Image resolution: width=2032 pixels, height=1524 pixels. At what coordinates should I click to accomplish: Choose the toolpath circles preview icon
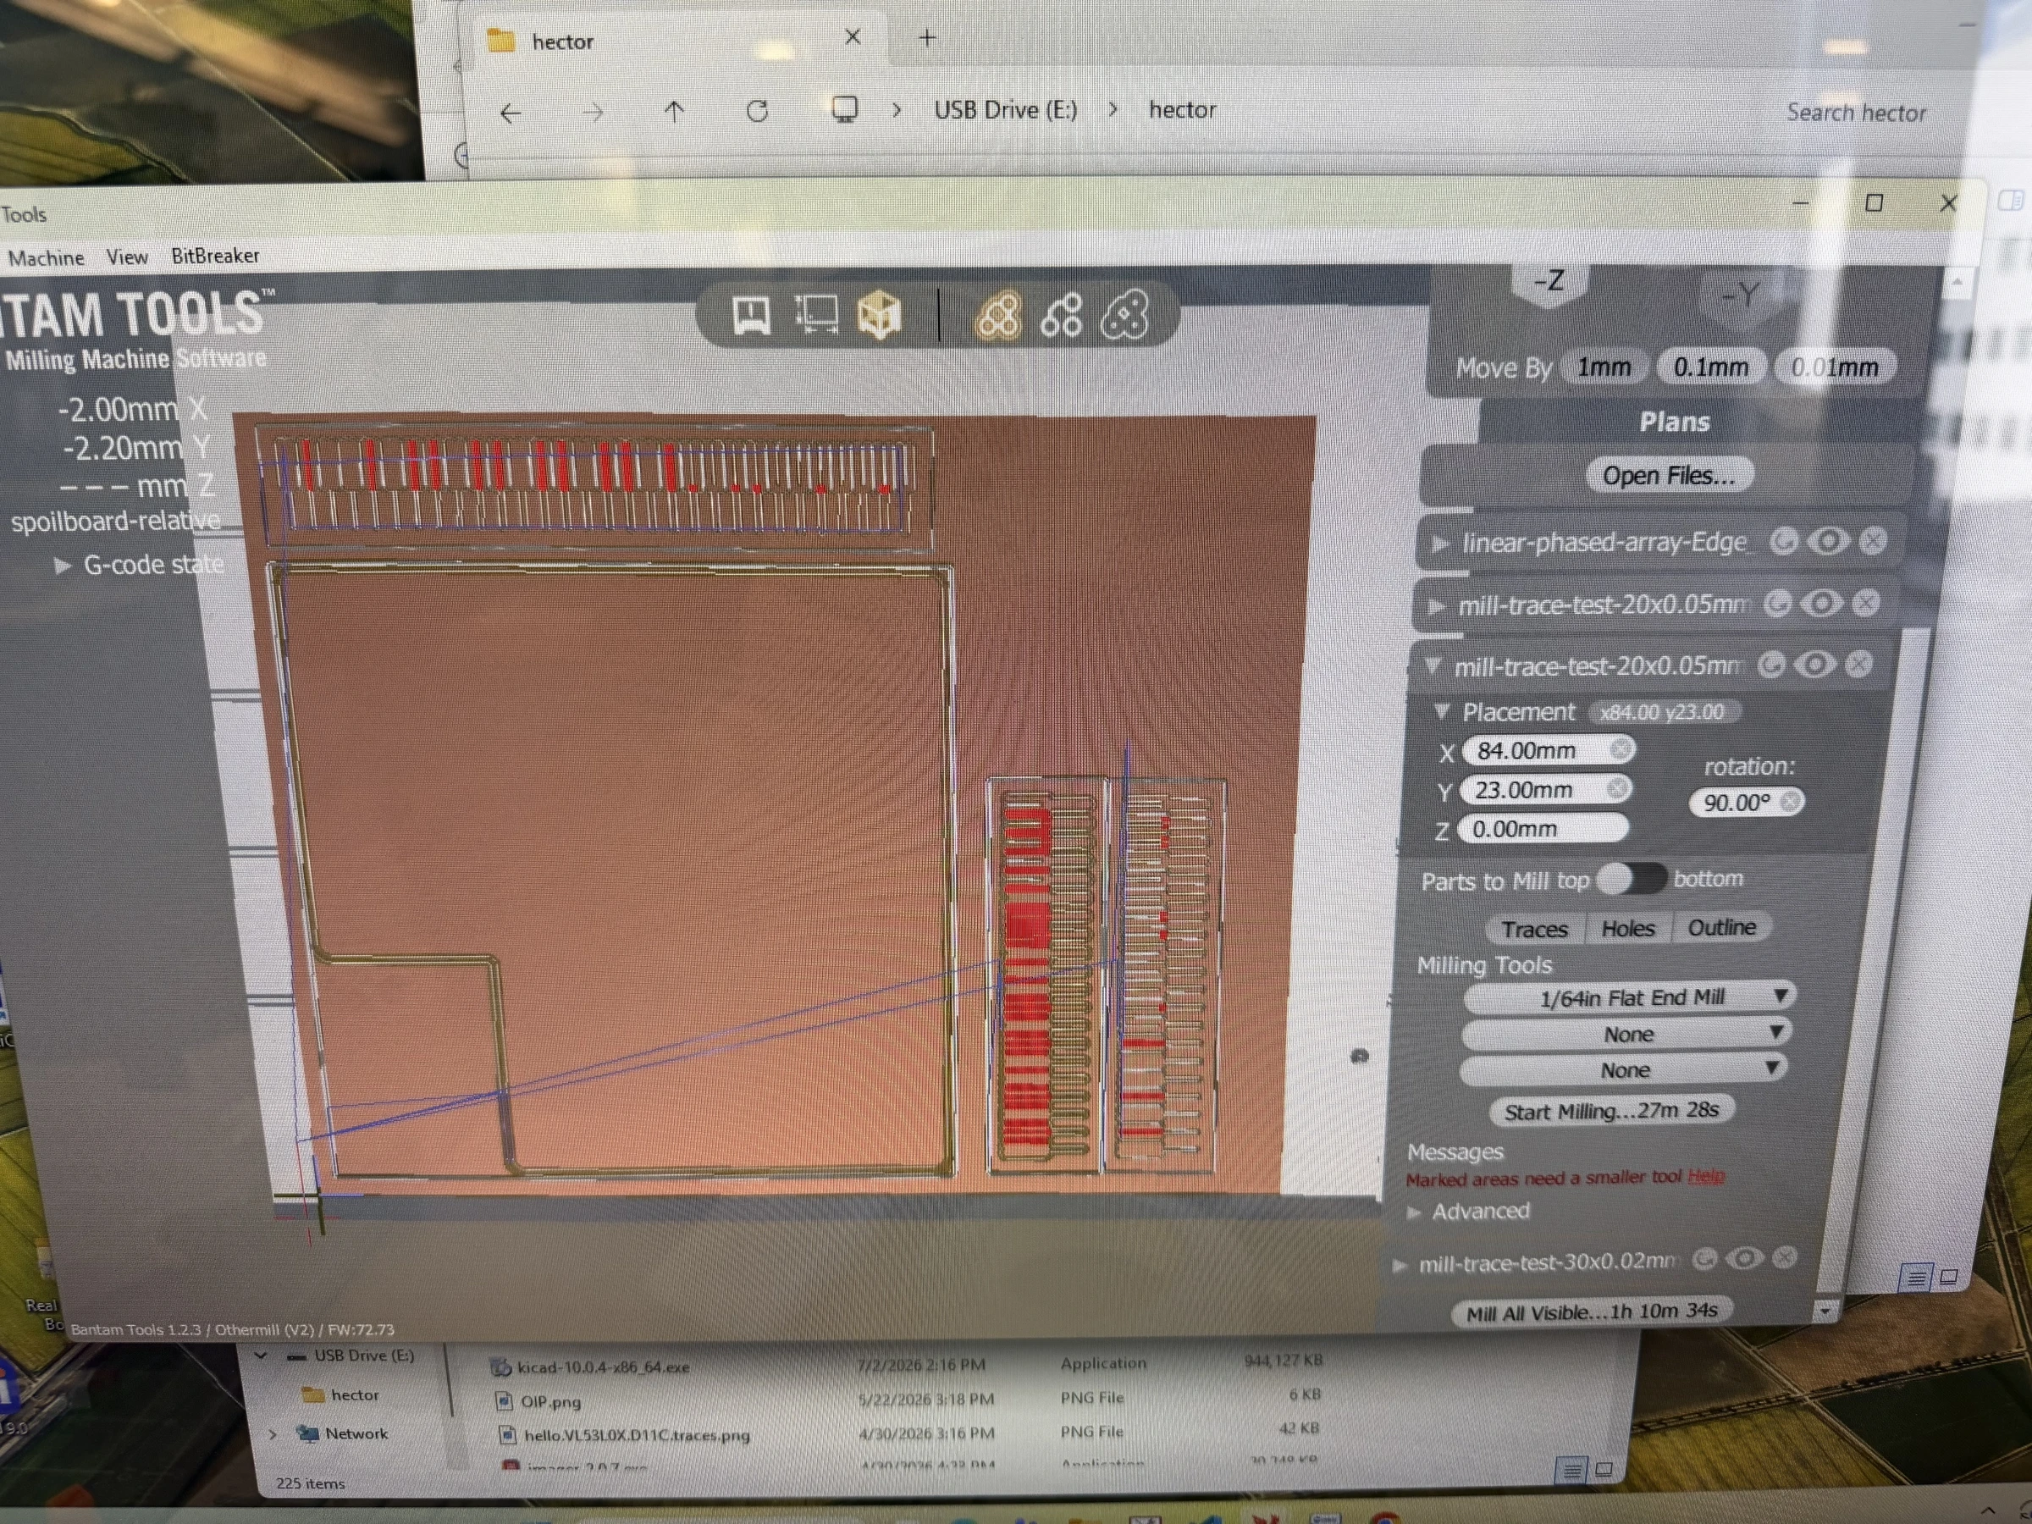pos(1061,316)
